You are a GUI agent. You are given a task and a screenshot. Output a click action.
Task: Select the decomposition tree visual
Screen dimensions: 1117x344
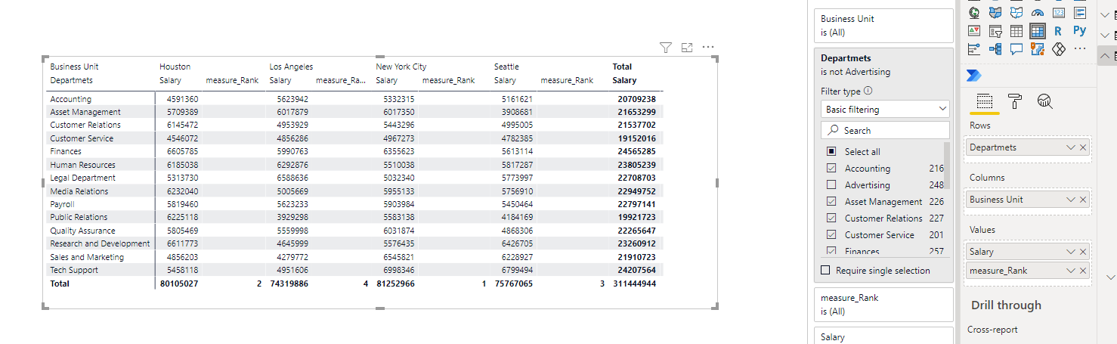995,49
